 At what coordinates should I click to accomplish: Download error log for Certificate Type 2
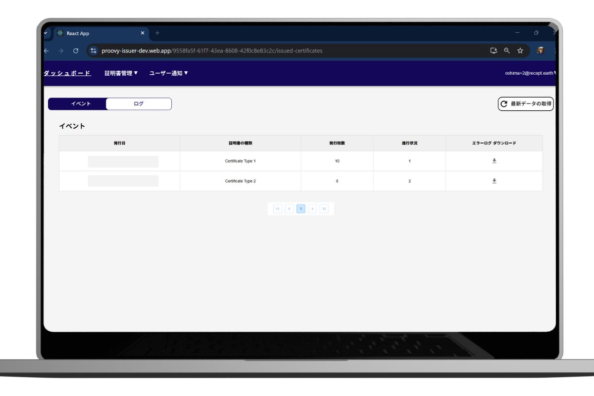pos(494,181)
